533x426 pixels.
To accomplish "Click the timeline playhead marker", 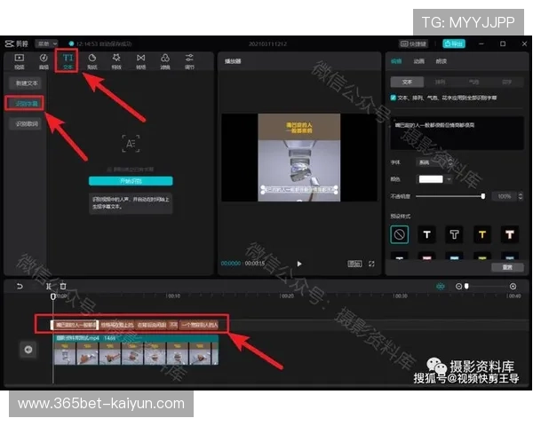I will pyautogui.click(x=53, y=296).
